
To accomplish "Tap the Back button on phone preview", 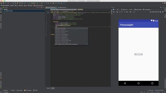I will pyautogui.click(x=125, y=83).
